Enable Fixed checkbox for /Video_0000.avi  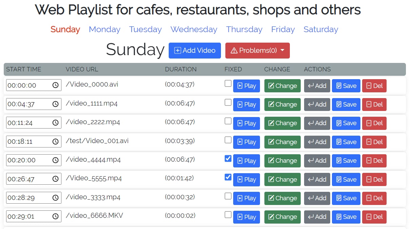228,84
